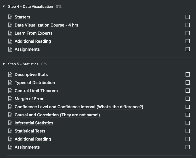Check the Statistical Tests checkbox
This screenshot has width=196, height=158.
188,131
